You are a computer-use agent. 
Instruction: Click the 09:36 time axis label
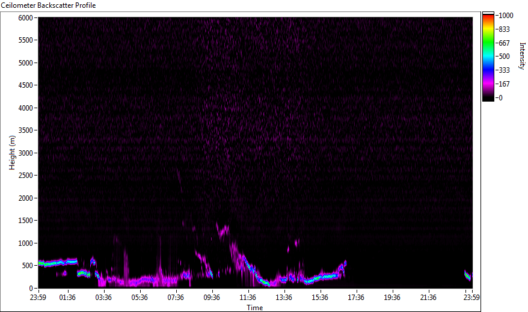coord(212,298)
